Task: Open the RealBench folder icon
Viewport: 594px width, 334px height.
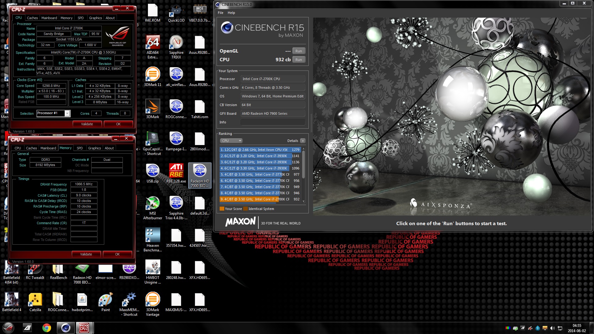Action: coord(58,271)
